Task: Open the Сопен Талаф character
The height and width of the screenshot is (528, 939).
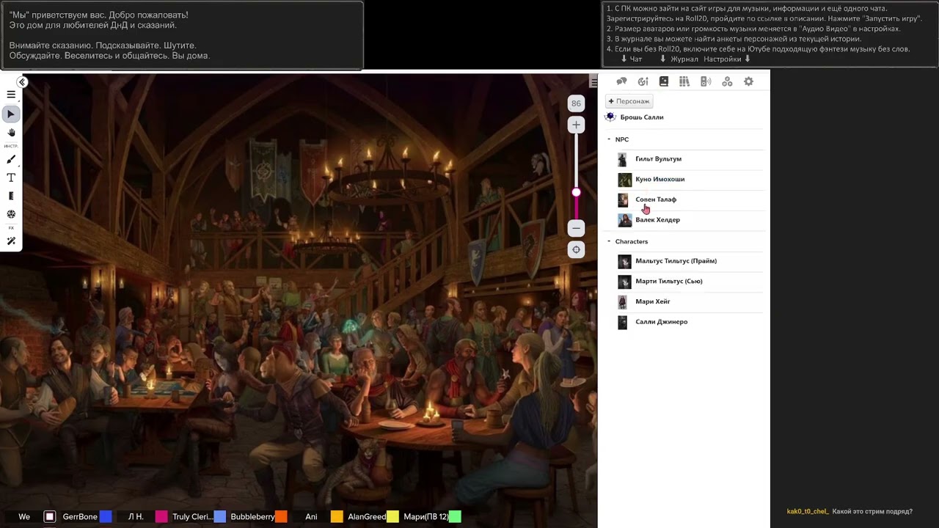Action: tap(656, 199)
